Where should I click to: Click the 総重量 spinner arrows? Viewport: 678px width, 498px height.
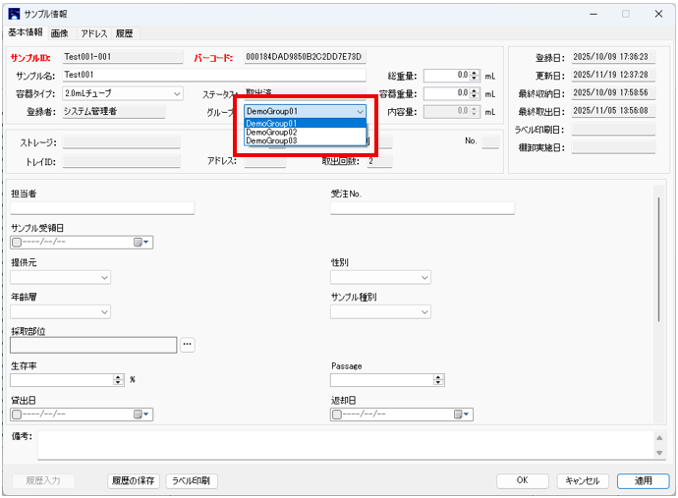pyautogui.click(x=474, y=75)
